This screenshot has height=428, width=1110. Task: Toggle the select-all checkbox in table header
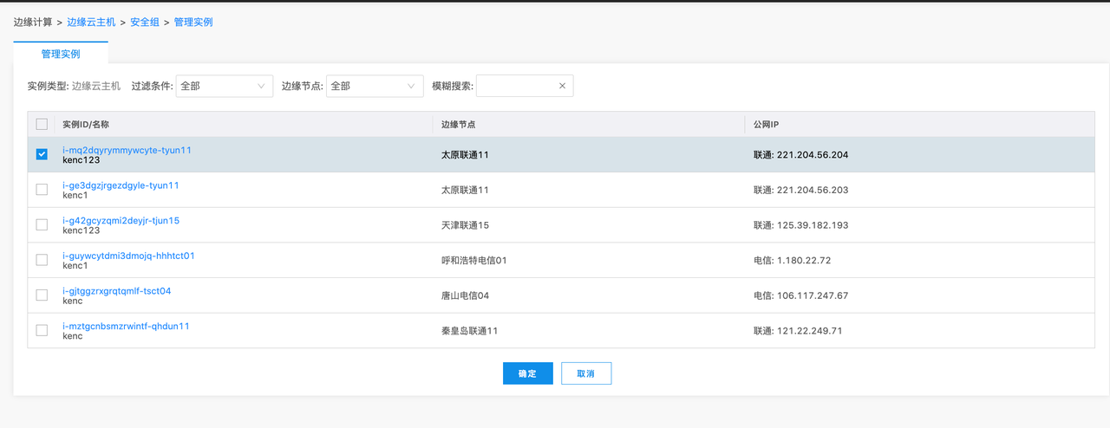tap(42, 125)
